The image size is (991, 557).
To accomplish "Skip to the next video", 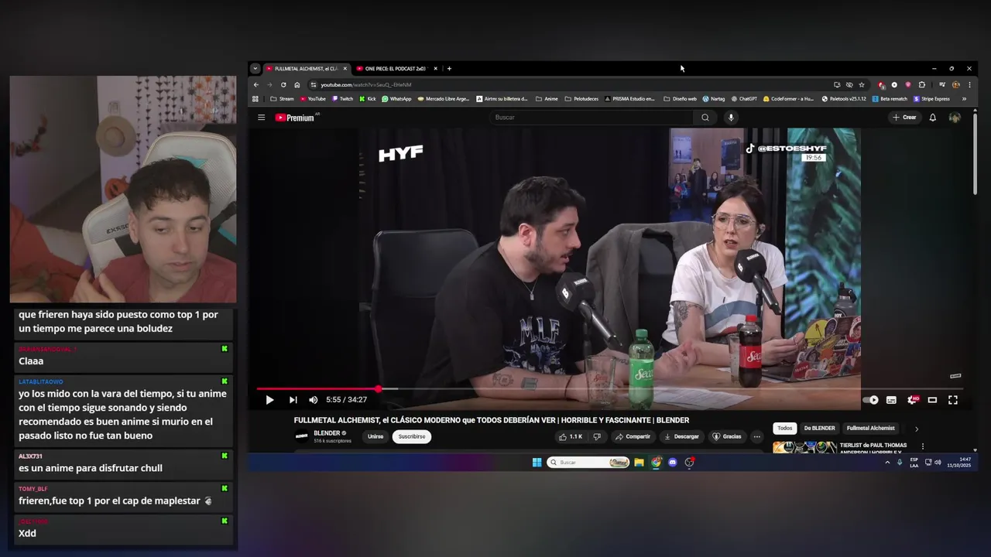I will click(293, 400).
